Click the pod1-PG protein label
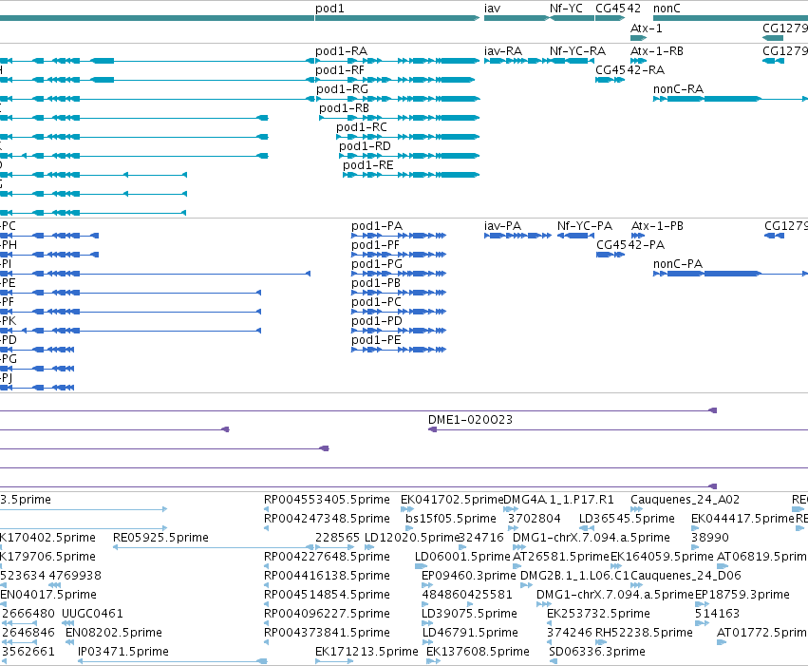 [377, 264]
